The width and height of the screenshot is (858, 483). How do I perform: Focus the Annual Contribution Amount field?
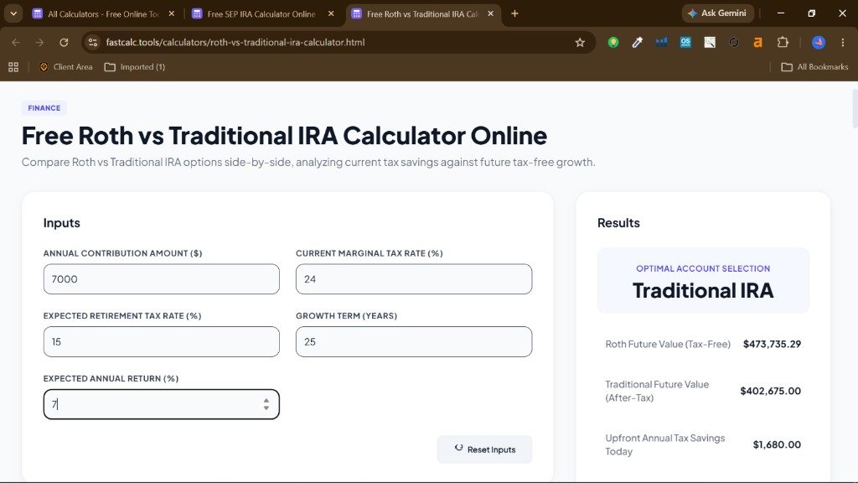[x=162, y=279]
